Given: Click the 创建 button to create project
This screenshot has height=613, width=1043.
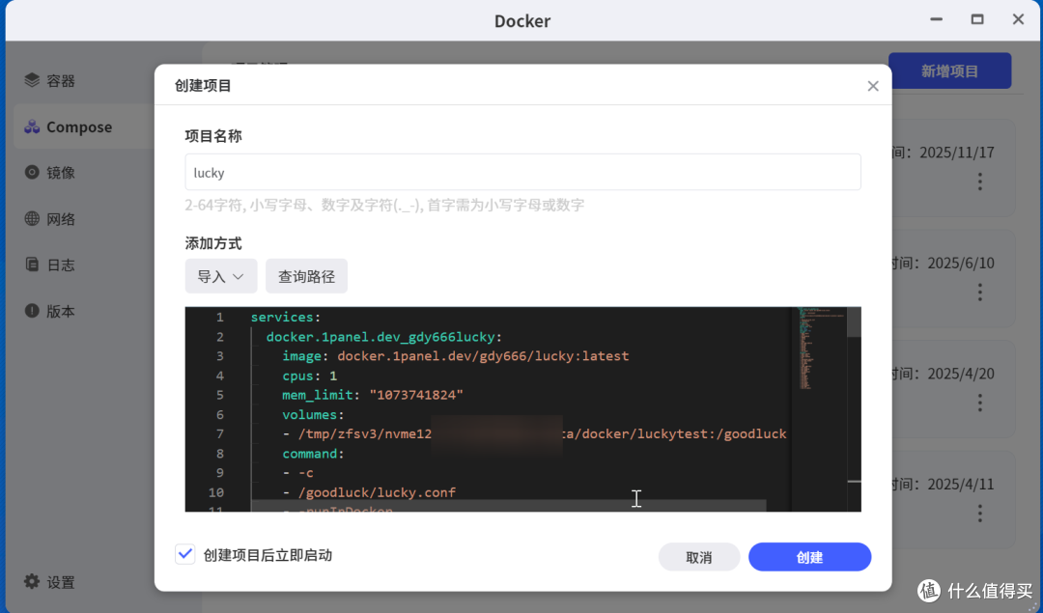Looking at the screenshot, I should [x=809, y=556].
